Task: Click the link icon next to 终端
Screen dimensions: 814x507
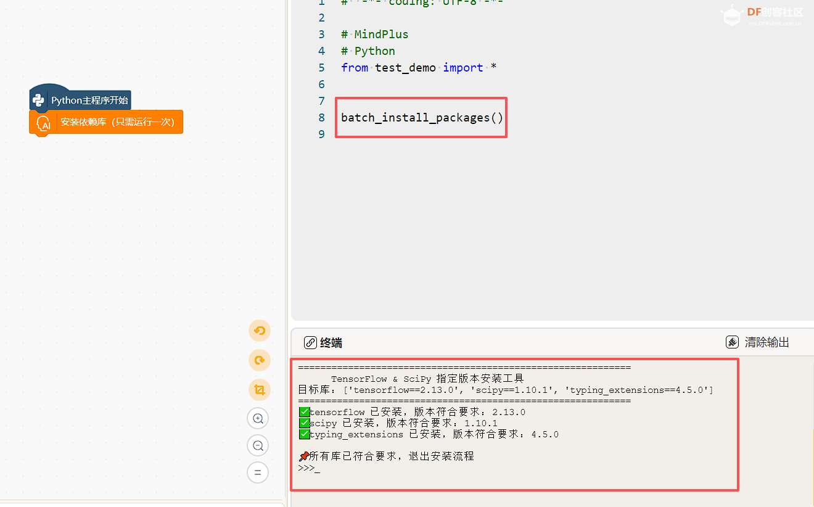Action: pos(310,342)
